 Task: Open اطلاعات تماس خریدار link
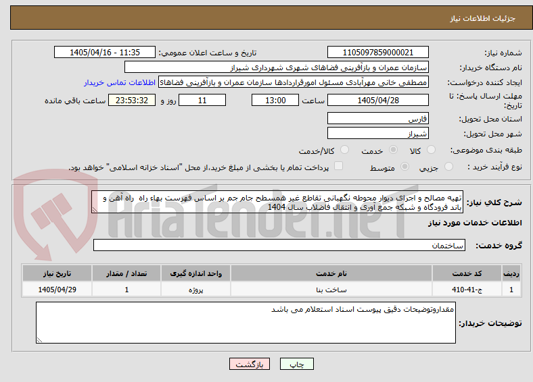pos(120,82)
